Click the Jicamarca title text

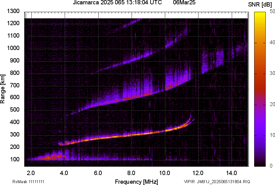pos(86,3)
